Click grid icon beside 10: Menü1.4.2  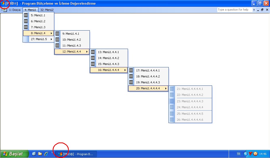(57, 39)
